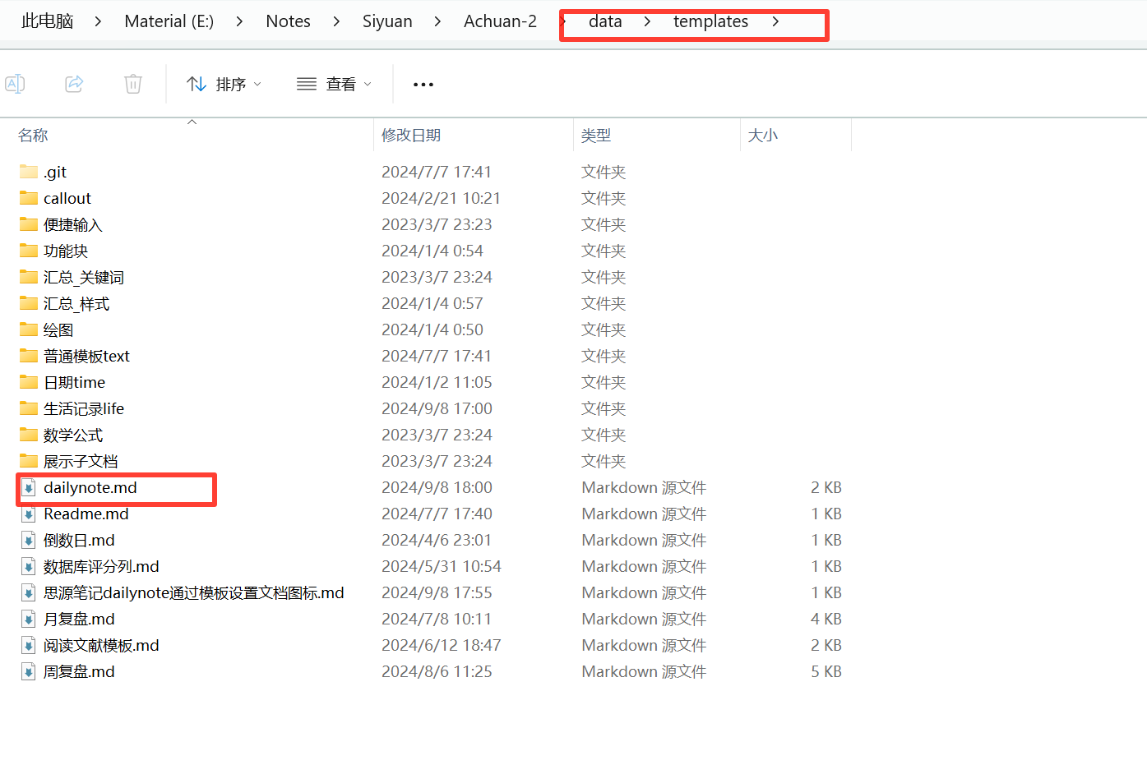Navigate to Material (E:) in address bar
The height and width of the screenshot is (774, 1147).
[x=169, y=21]
